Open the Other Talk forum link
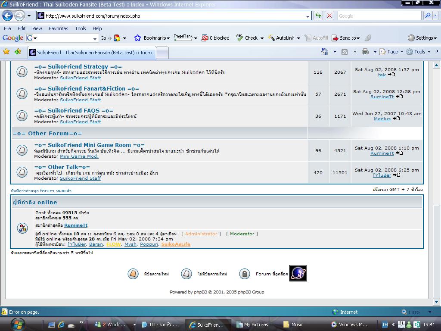 coord(62,167)
